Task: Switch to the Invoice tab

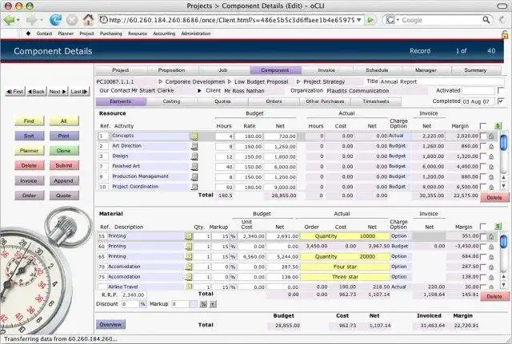Action: (x=326, y=70)
